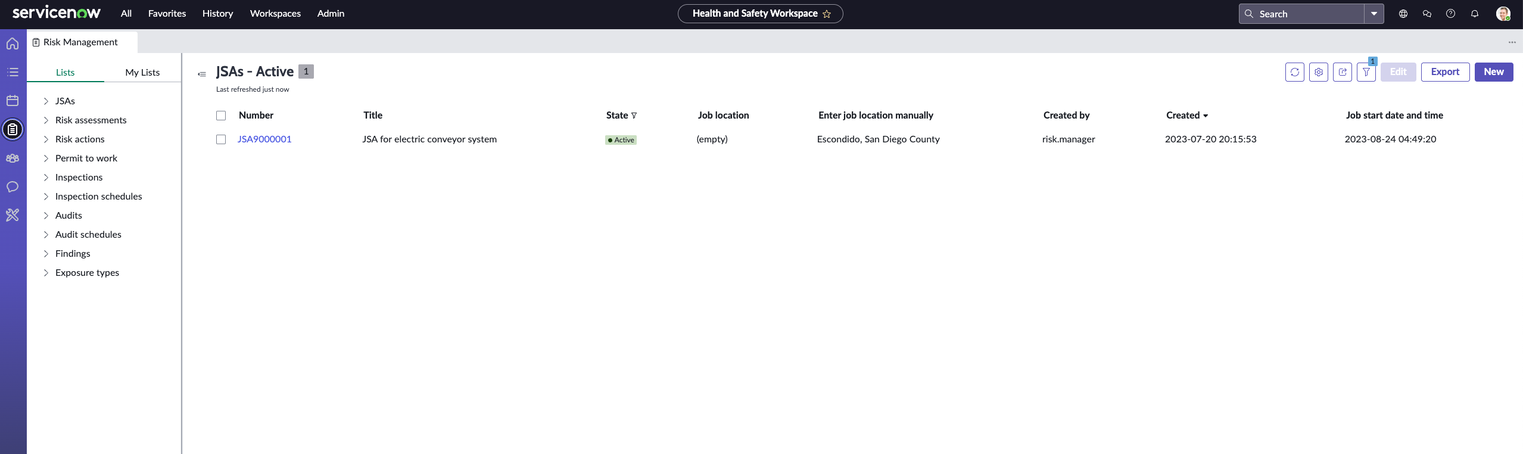Open the Admin menu
The width and height of the screenshot is (1523, 454).
(331, 13)
